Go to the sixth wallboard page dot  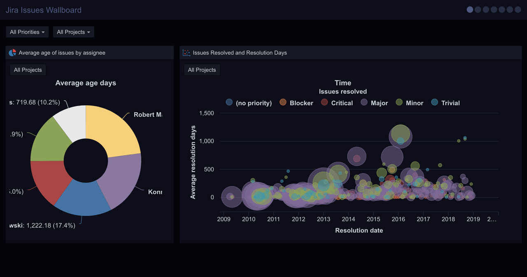510,9
